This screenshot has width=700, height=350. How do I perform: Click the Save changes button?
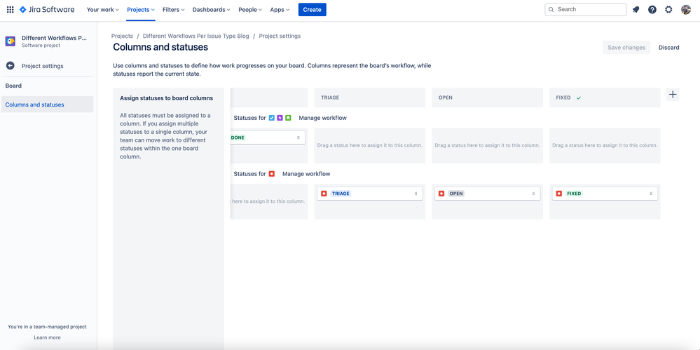click(x=626, y=48)
